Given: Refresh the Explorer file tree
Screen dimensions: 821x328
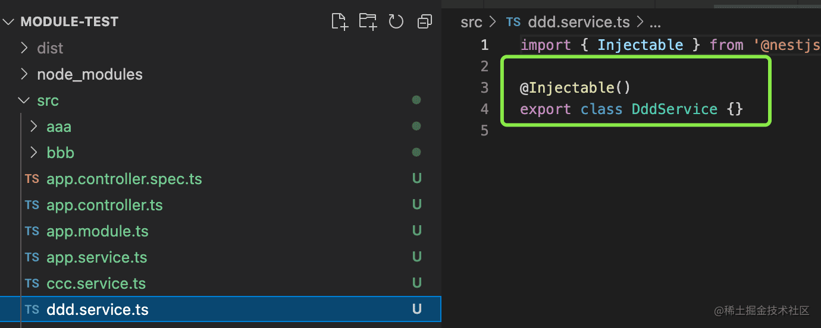Looking at the screenshot, I should coord(396,22).
